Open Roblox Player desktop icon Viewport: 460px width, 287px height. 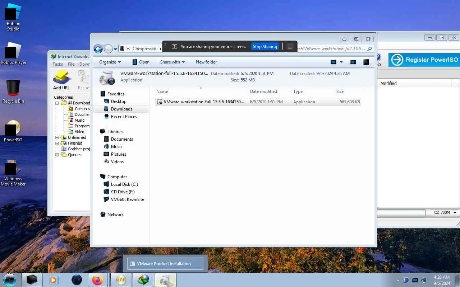[x=13, y=54]
